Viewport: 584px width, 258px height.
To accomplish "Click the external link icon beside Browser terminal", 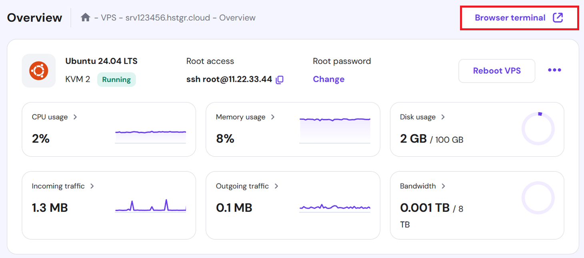I will pyautogui.click(x=558, y=18).
